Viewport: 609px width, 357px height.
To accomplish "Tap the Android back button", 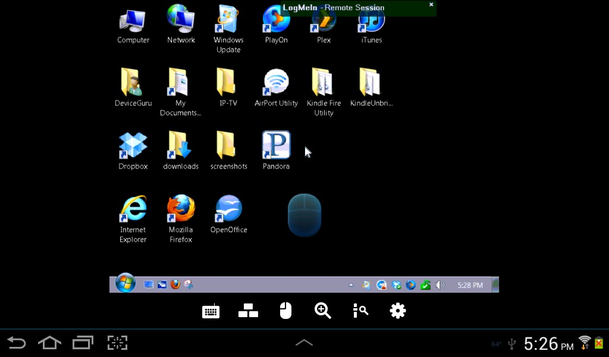I will tap(16, 343).
